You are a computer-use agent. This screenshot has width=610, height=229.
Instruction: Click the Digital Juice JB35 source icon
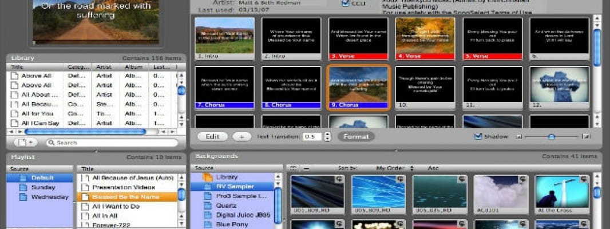pyautogui.click(x=208, y=215)
